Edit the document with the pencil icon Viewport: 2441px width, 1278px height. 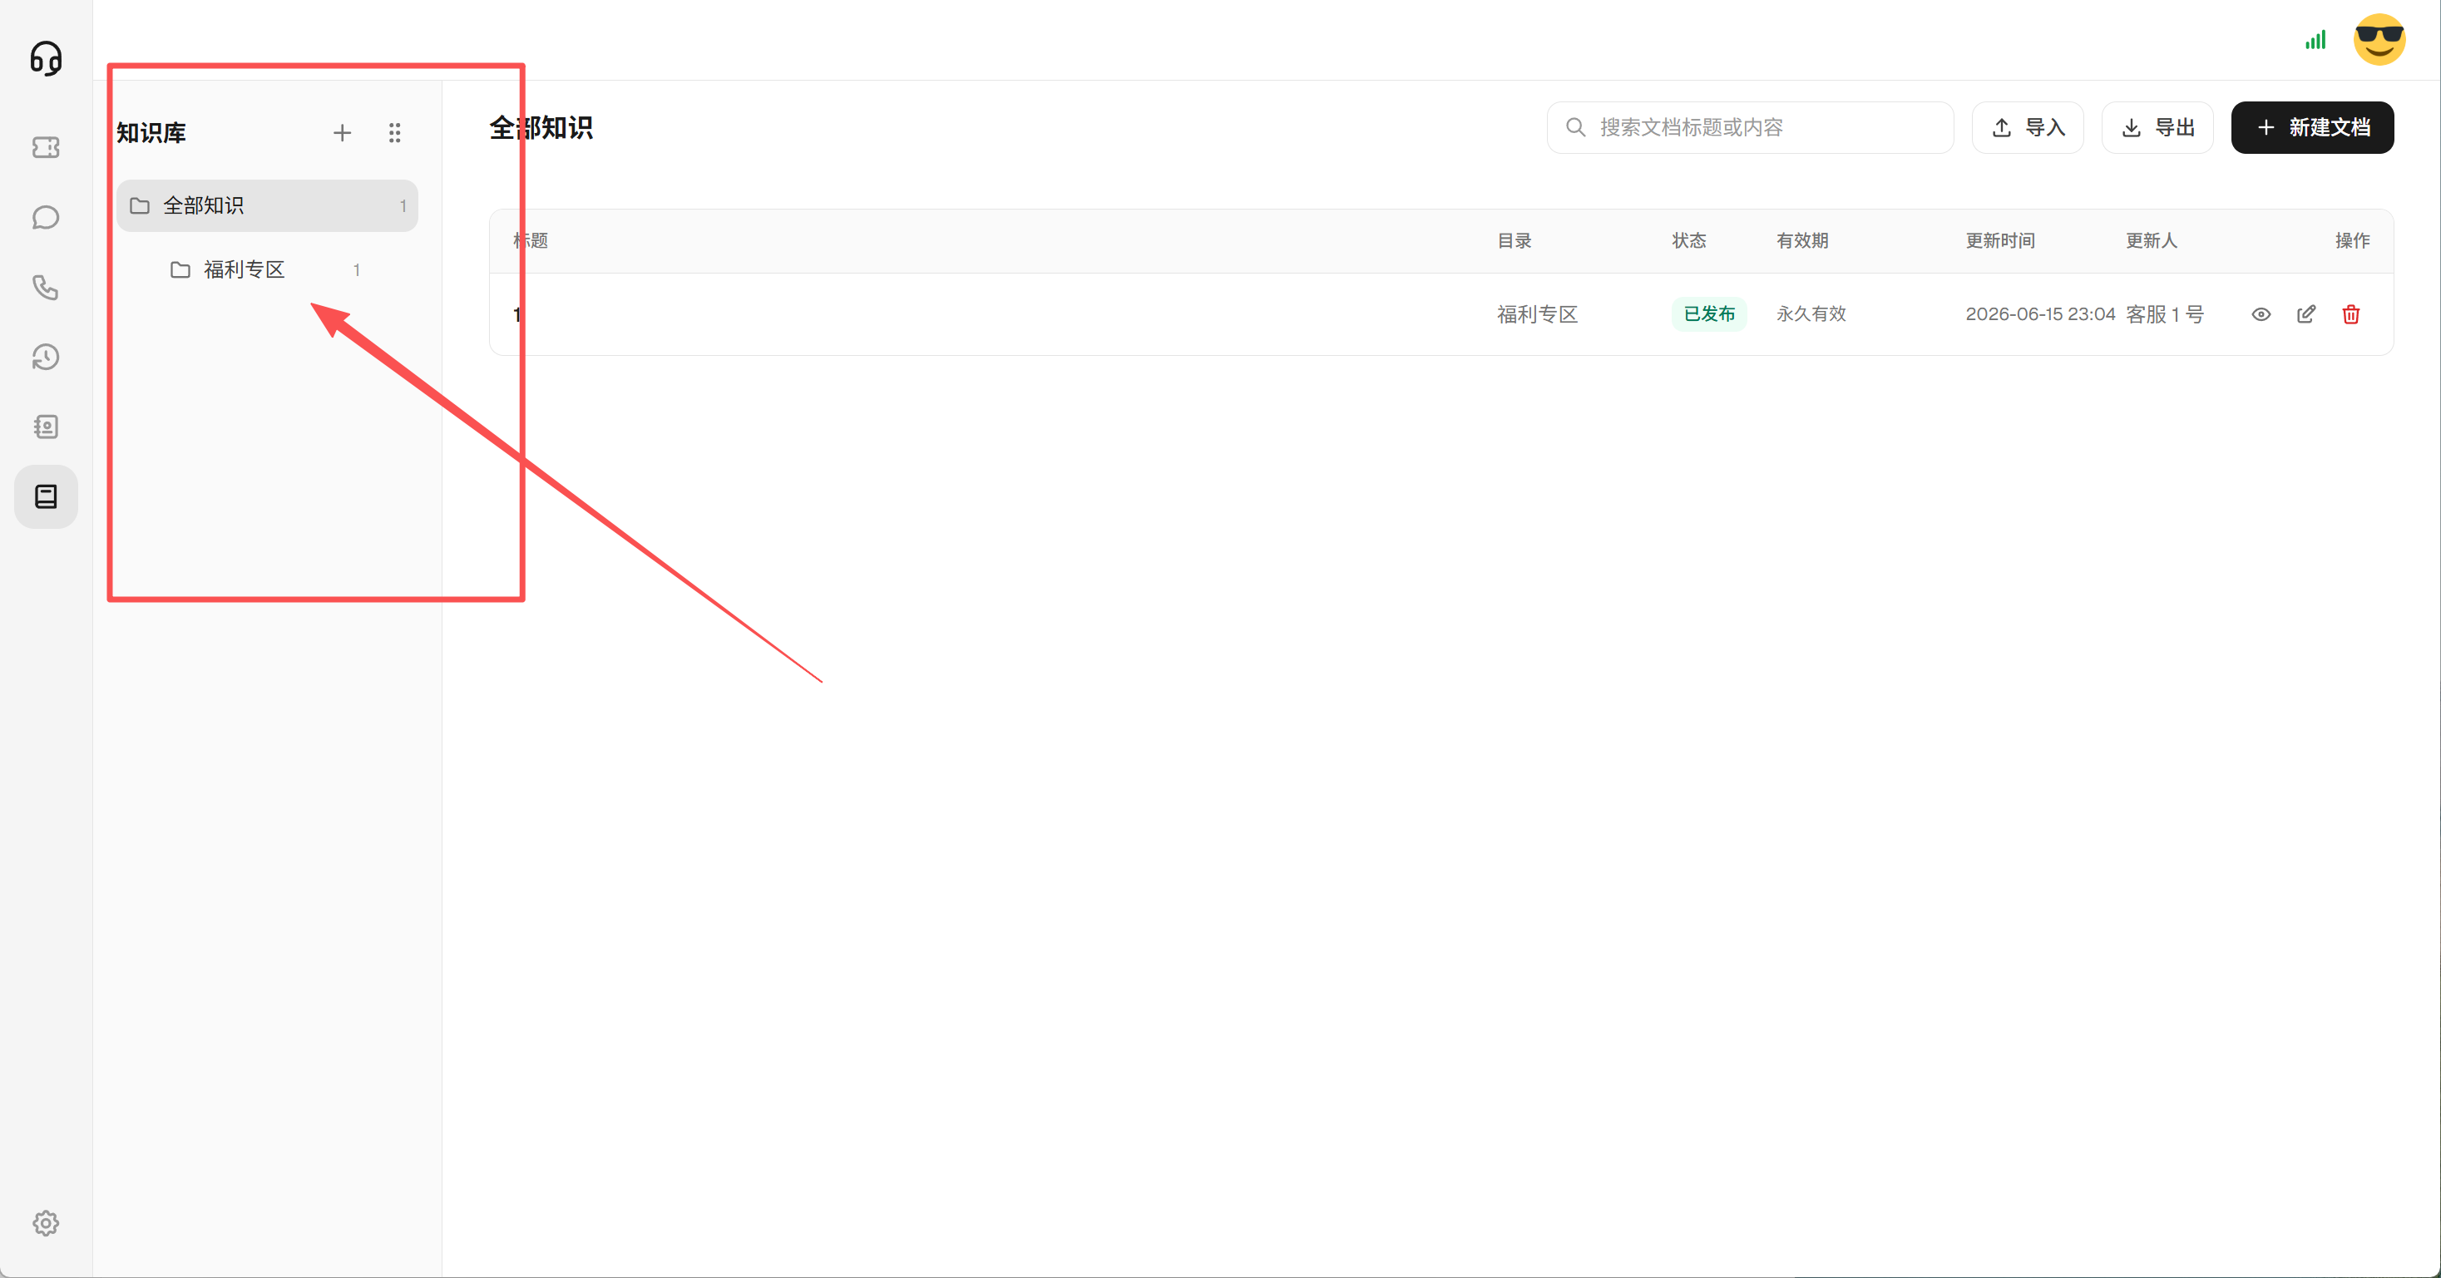click(2305, 314)
